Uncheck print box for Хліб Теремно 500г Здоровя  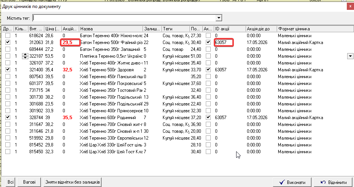pos(8,69)
